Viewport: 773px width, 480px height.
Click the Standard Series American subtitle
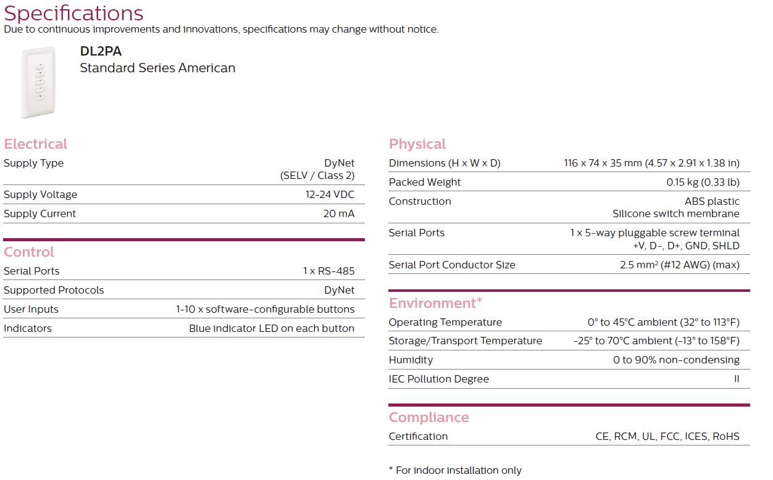[157, 68]
